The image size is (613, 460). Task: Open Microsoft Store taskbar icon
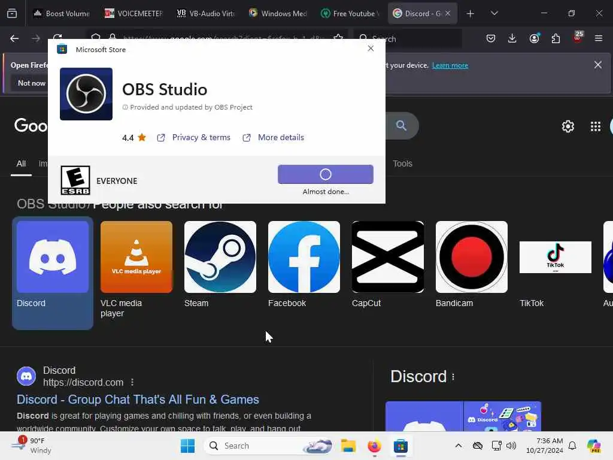tap(400, 446)
